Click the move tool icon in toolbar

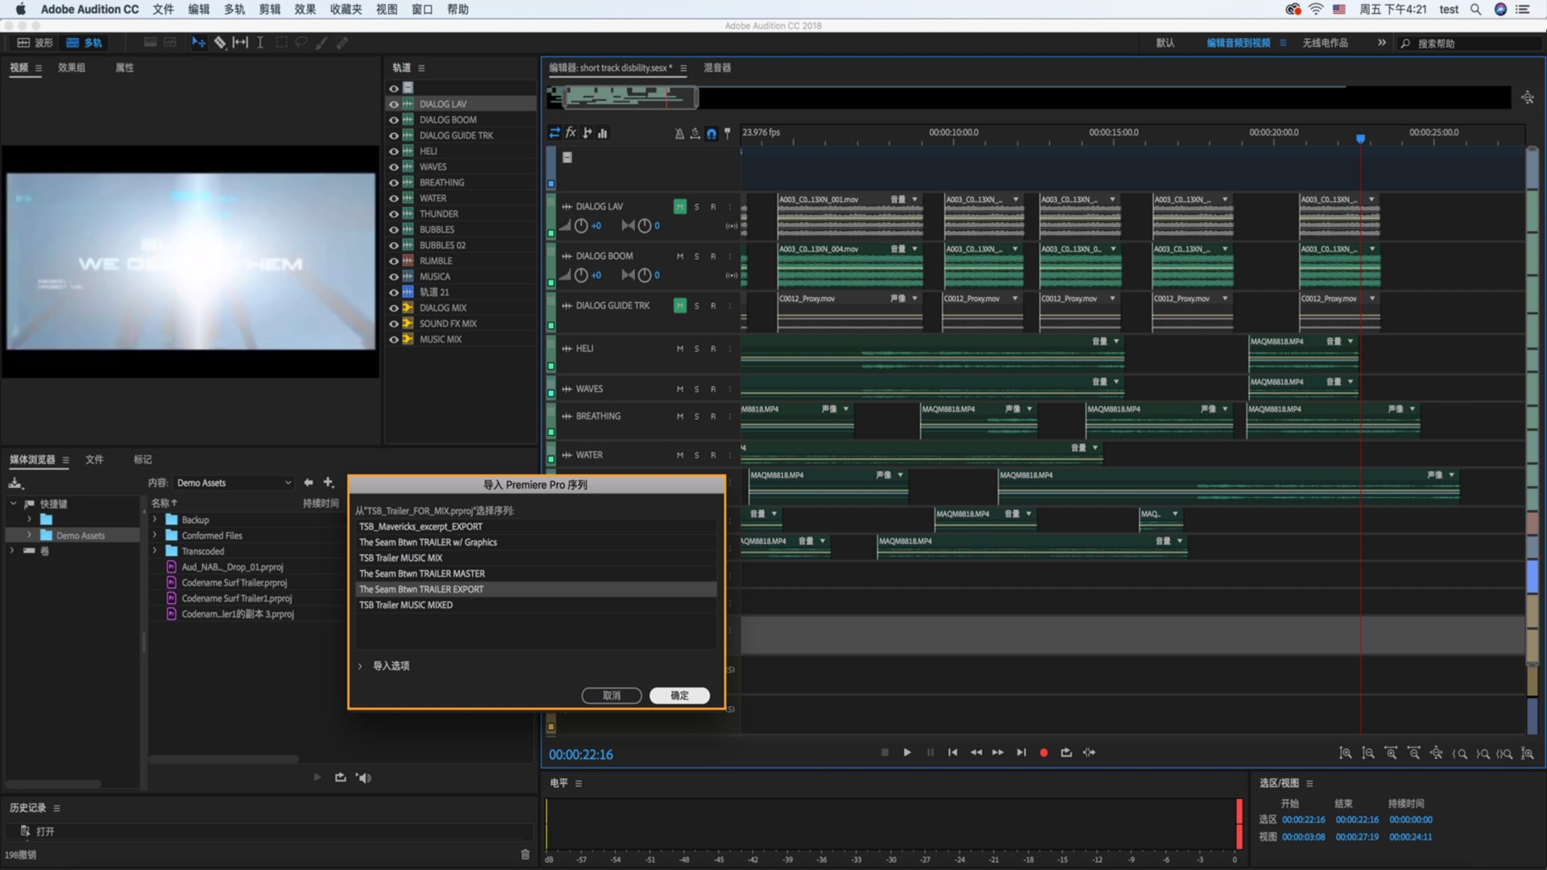pyautogui.click(x=199, y=42)
